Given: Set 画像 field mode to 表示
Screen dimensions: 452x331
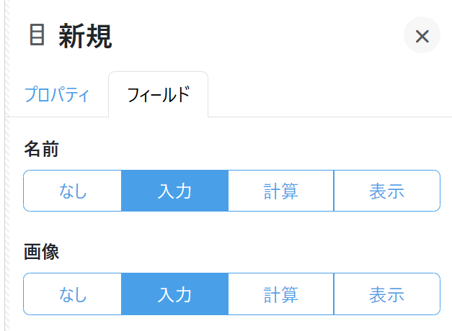Looking at the screenshot, I should (x=386, y=294).
